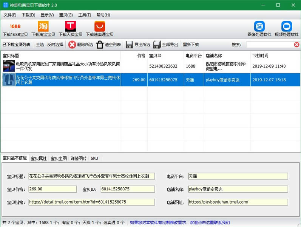Click into the 搜索 search field
This screenshot has width=301, height=227.
point(269,45)
